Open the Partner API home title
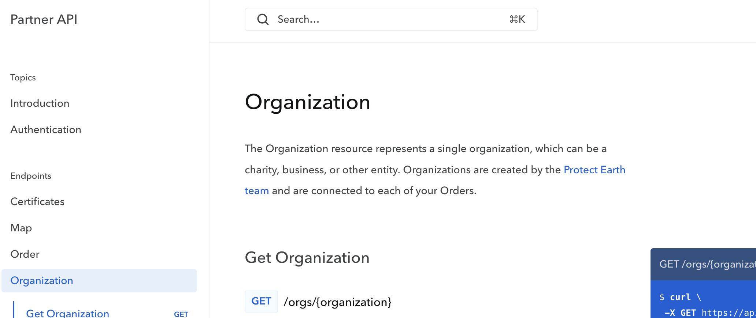 [x=44, y=19]
